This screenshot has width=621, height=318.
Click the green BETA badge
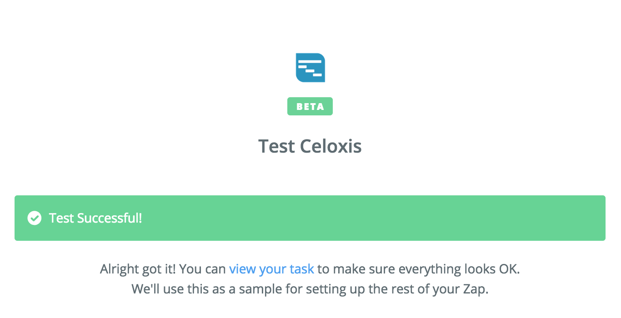point(310,107)
